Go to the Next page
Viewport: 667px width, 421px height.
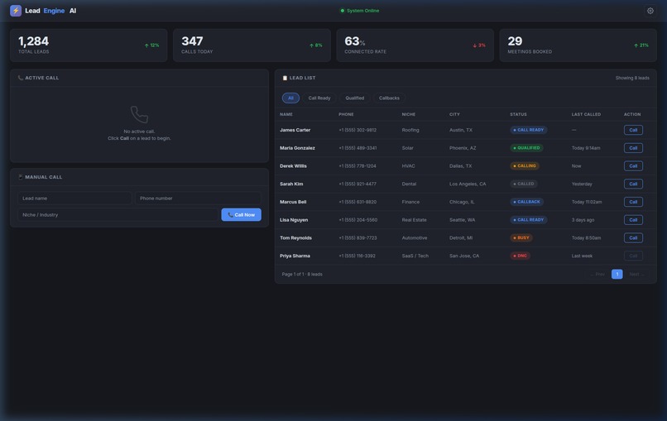click(x=637, y=275)
